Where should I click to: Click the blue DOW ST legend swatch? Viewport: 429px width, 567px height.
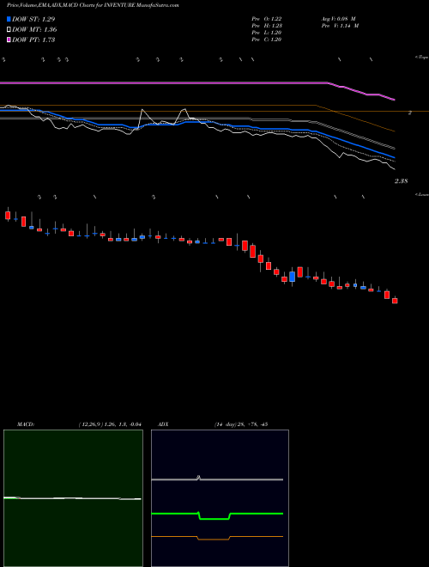tap(9, 19)
